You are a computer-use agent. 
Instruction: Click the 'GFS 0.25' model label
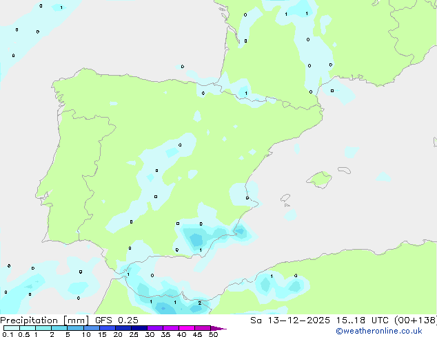[116, 320]
